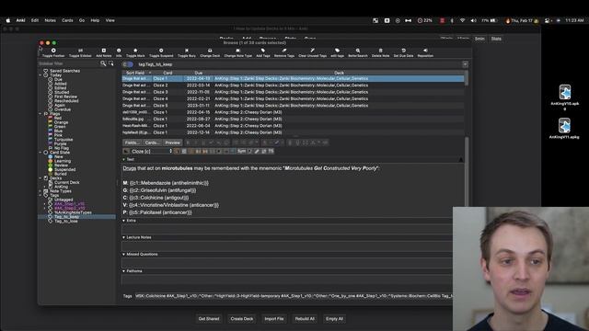The image size is (589, 331).
Task: Filter by New card state
Action: [59, 156]
